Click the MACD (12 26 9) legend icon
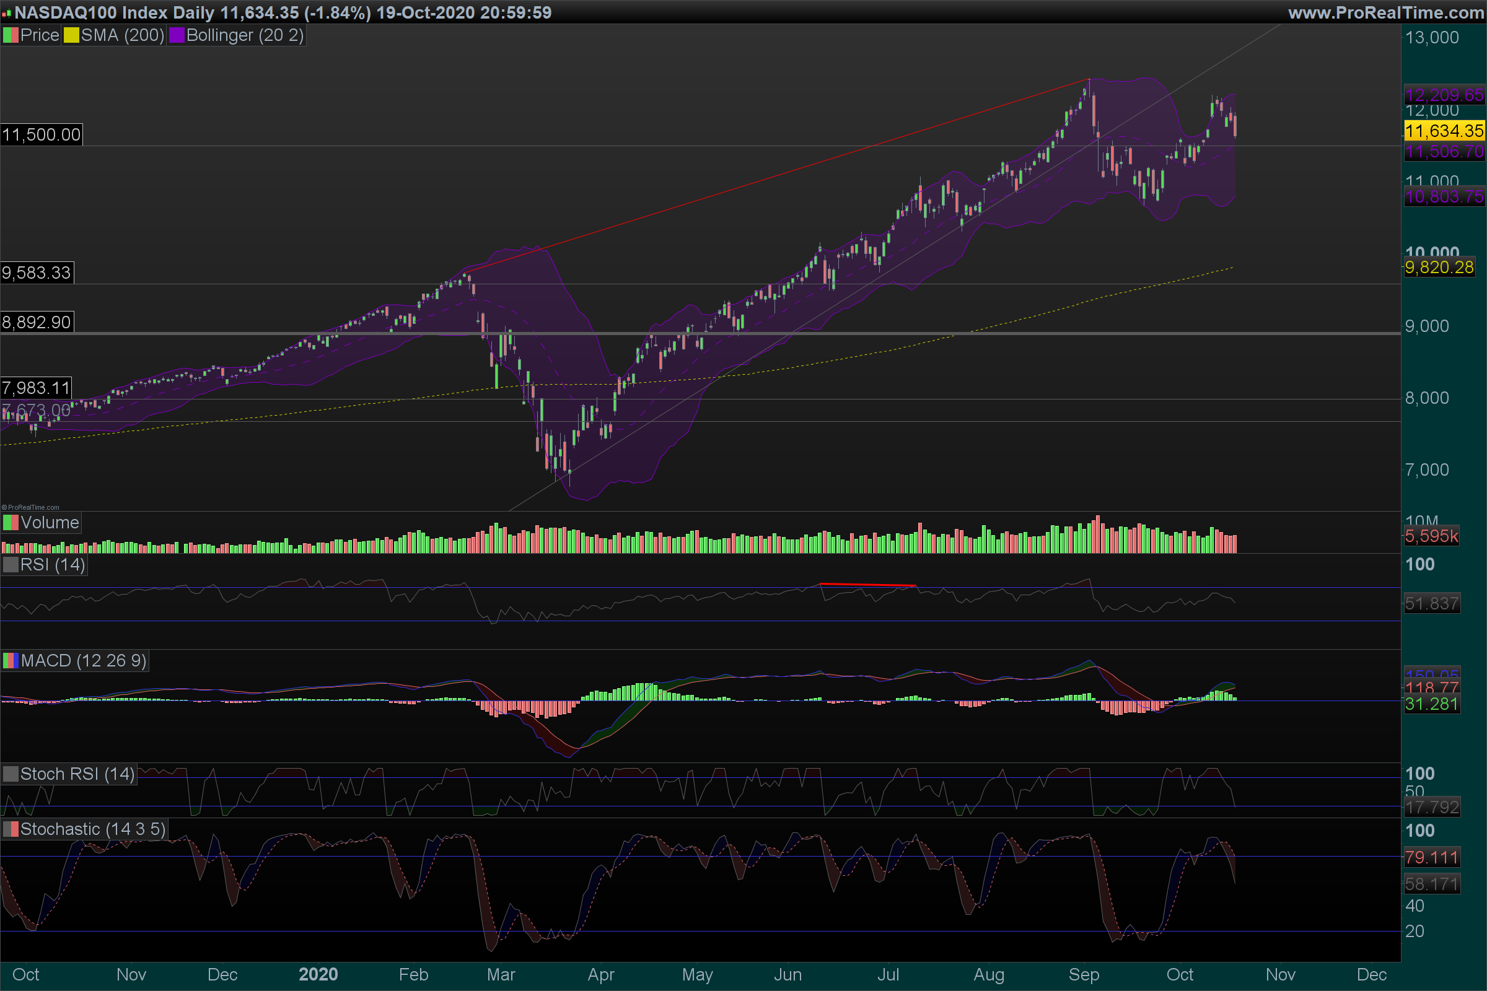The height and width of the screenshot is (991, 1487). pos(10,661)
